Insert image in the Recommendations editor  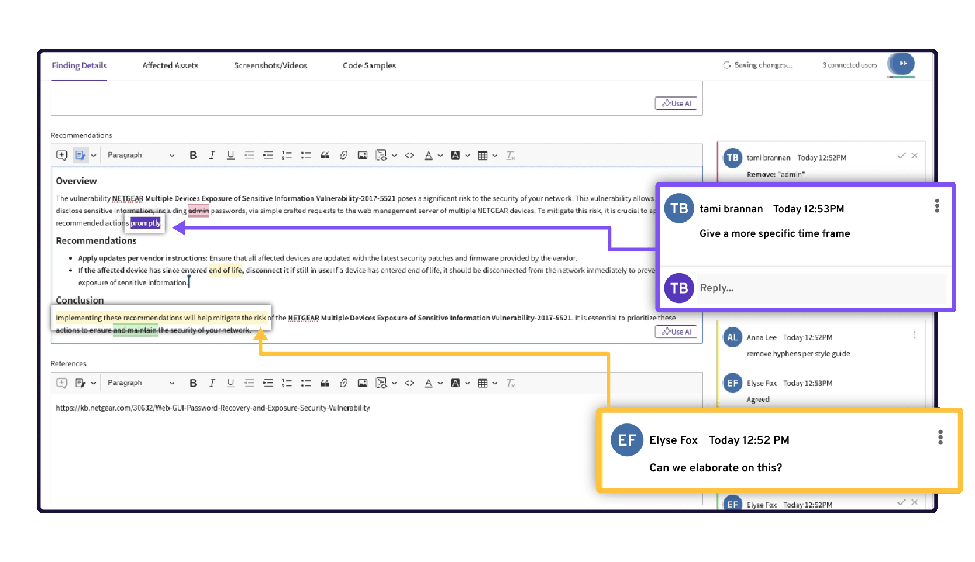[363, 156]
